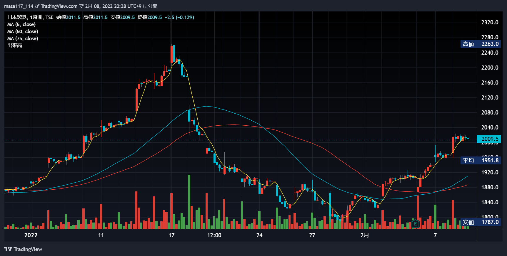Viewport: 507px width, 256px height.
Task: Click the 2022 time axis label
Action: (x=31, y=235)
